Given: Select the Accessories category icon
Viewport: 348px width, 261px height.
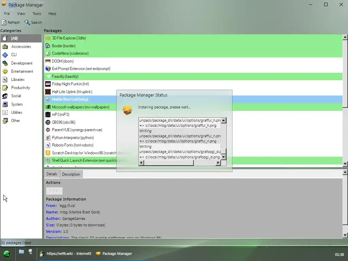Looking at the screenshot, I should [5, 47].
